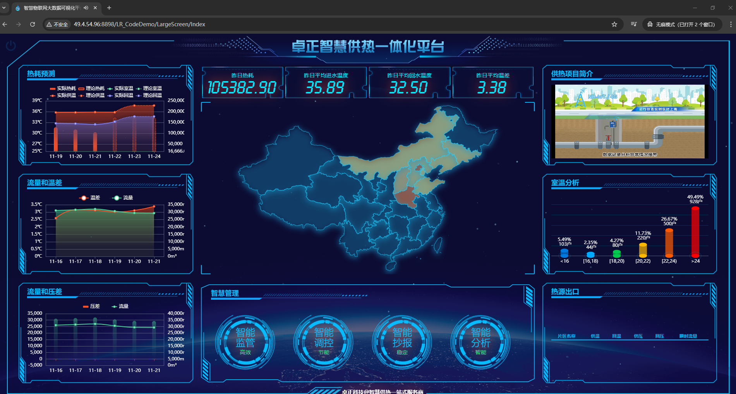The height and width of the screenshot is (394, 736).
Task: Click the red >24 bar in 室温分析
Action: click(695, 232)
